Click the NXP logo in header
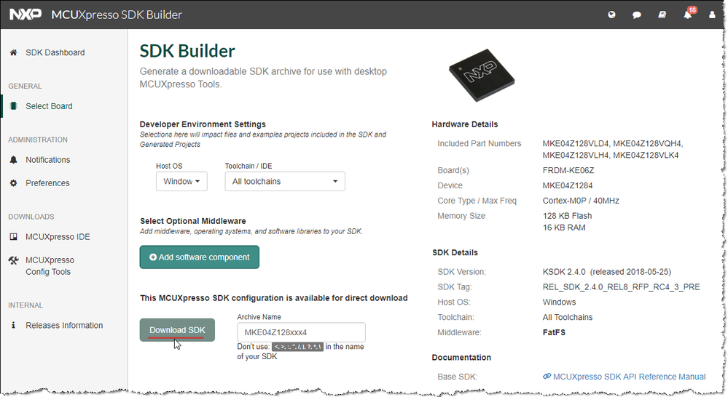The image size is (728, 397). pyautogui.click(x=26, y=15)
